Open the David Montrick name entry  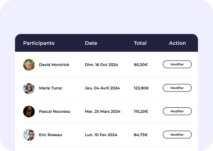tap(54, 65)
